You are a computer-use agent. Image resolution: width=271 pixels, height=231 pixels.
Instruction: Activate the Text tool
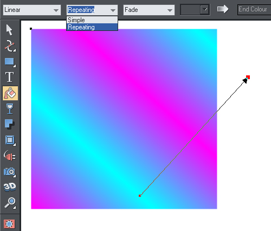(9, 77)
